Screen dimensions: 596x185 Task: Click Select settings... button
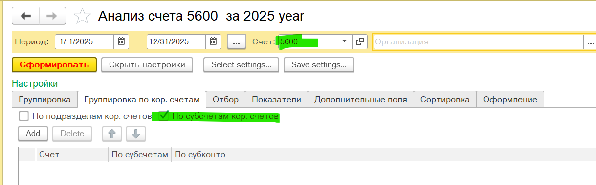pyautogui.click(x=242, y=64)
